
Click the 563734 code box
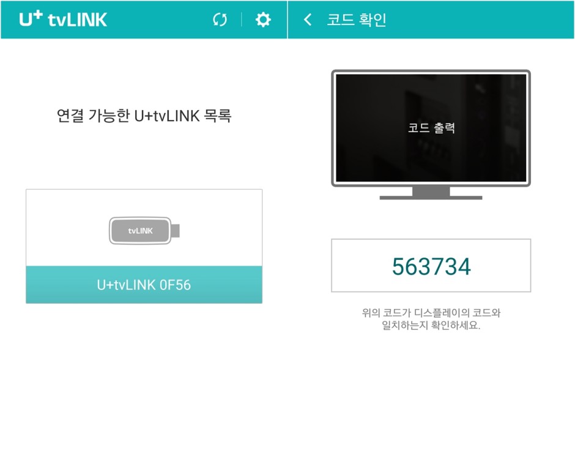click(431, 265)
